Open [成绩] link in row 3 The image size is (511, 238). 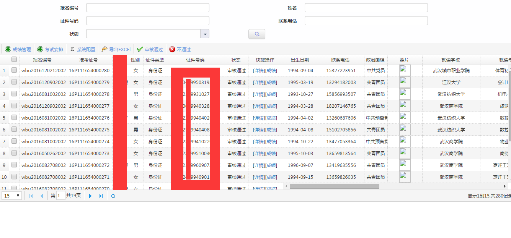(271, 94)
